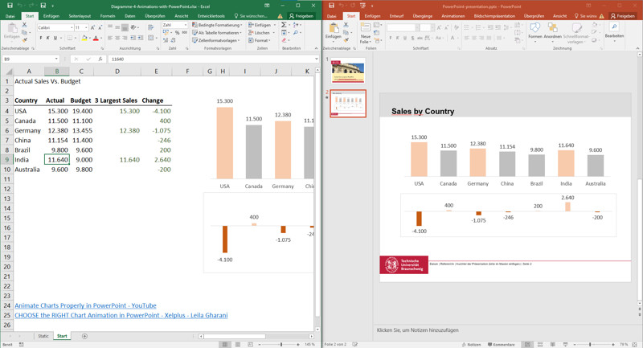Open the Bildschirmpräsentation tab in PowerPoint
This screenshot has width=643, height=348.
click(494, 16)
